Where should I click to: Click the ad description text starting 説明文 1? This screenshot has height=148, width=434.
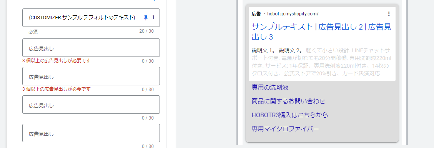click(x=321, y=62)
